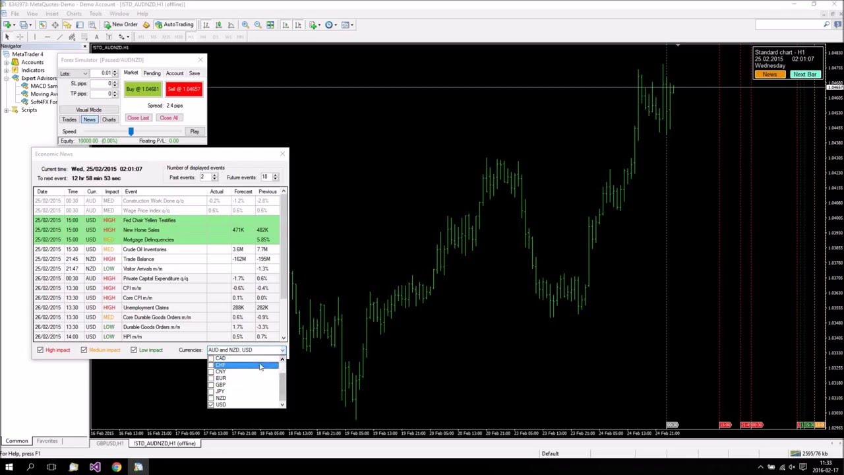Click the Economic News table scrollbar
Screen dimensions: 844x475
tap(284, 264)
